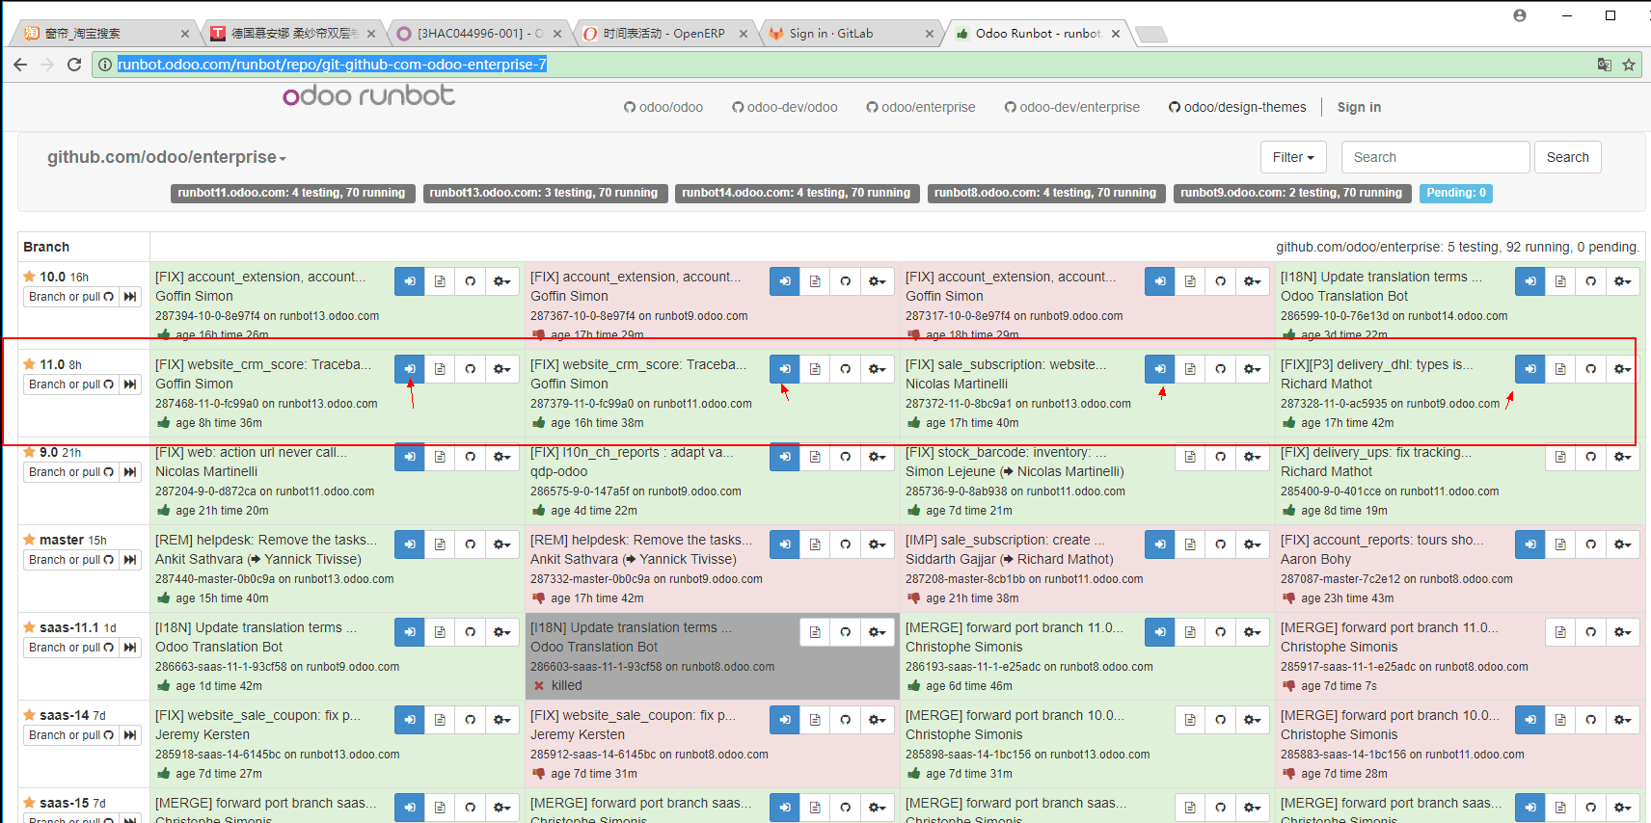Viewport: 1651px width, 823px height.
Task: Open GitHub commit icon for build 287379-11-0
Action: 845,369
